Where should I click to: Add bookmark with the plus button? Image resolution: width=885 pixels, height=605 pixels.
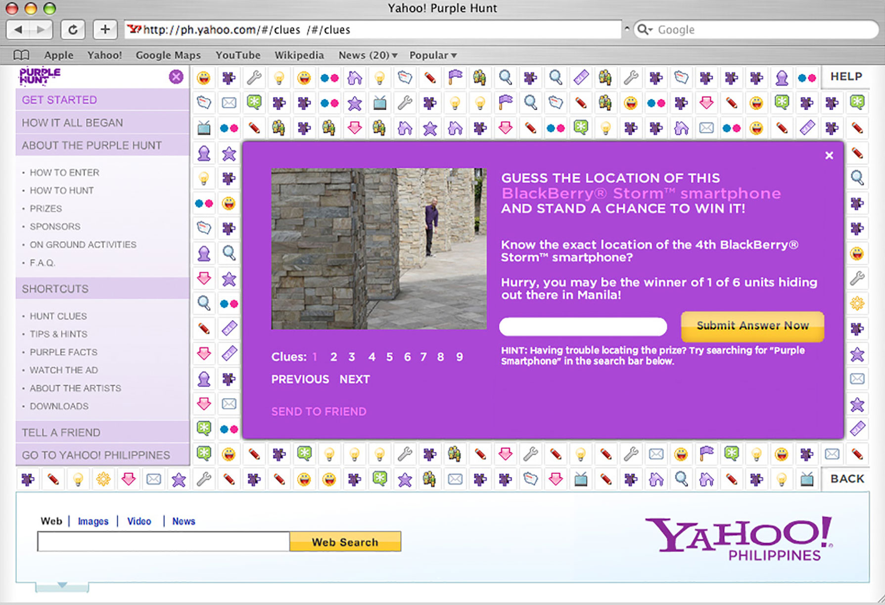tap(105, 30)
